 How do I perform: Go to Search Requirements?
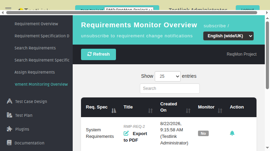(35, 48)
